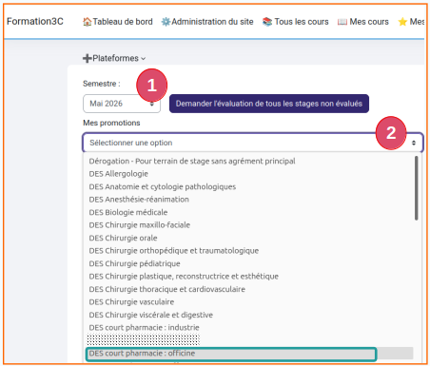Image resolution: width=430 pixels, height=366 pixels.
Task: Pick DES Chirurgie plastique, reconstructrice et esthétique
Action: pyautogui.click(x=184, y=277)
